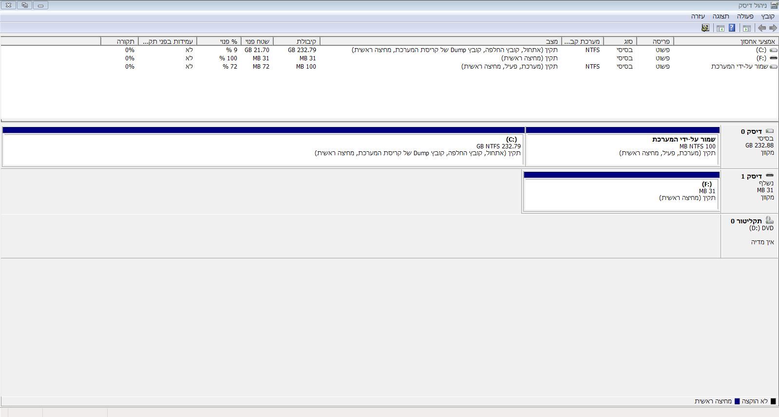
Task: Click the removable disk icon next to דיסק 1
Action: click(770, 176)
